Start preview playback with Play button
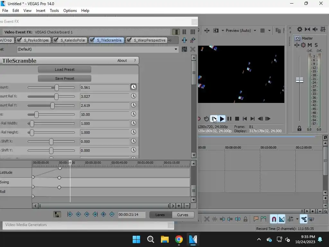 [x=222, y=119]
